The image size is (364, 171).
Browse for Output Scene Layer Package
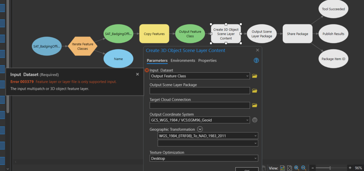[255, 91]
